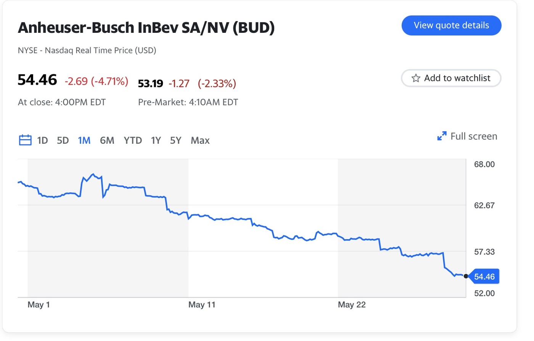Click the full screen expand arrows icon
Viewport: 534px width, 341px height.
(441, 136)
